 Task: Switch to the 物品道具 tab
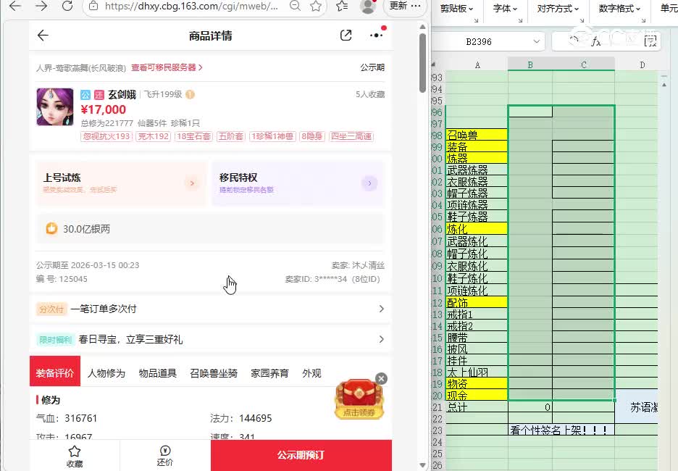157,372
